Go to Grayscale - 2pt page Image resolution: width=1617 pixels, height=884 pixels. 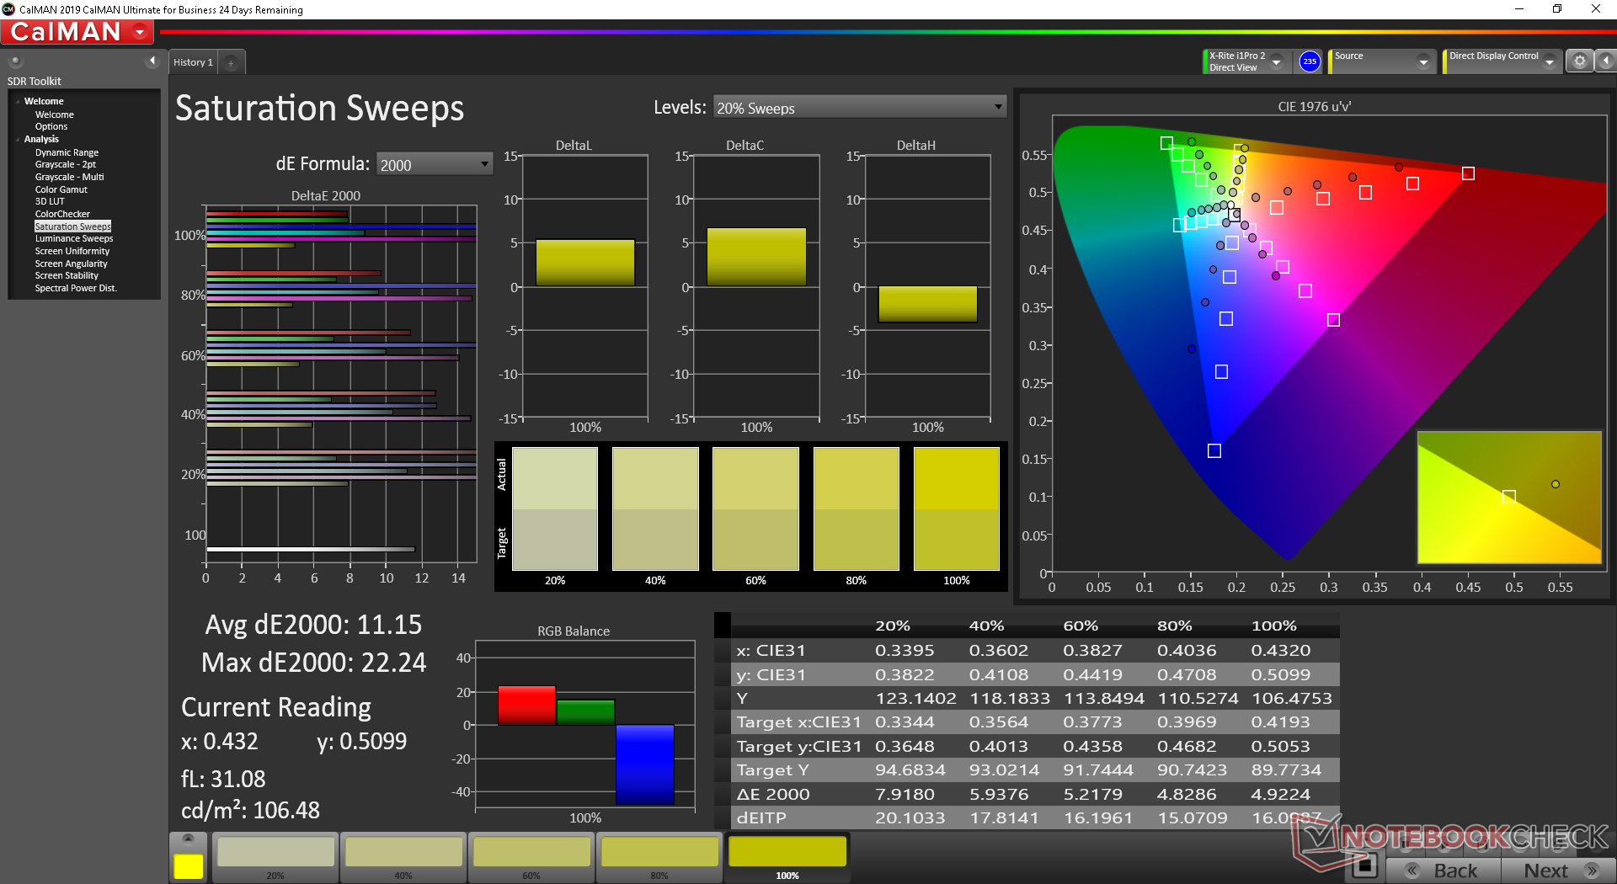[65, 164]
